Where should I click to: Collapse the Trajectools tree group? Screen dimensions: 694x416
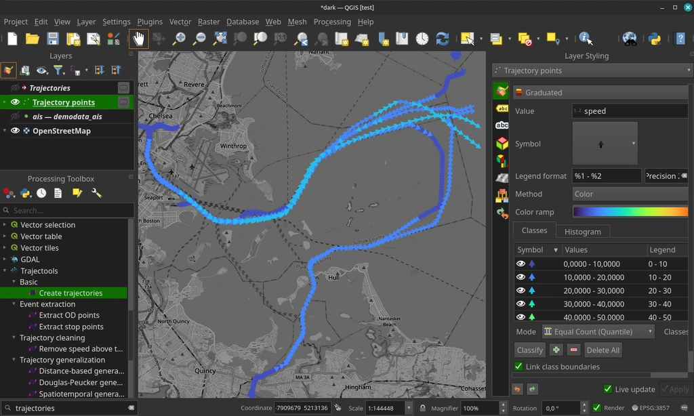5,271
